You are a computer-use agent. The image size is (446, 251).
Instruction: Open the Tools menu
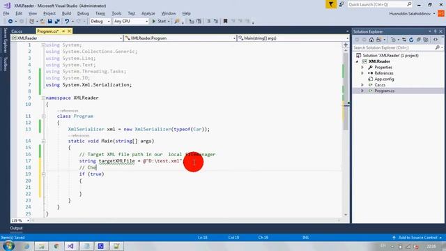(x=116, y=13)
